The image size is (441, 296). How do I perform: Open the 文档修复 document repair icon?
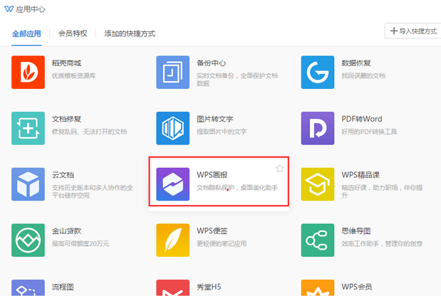tap(28, 128)
